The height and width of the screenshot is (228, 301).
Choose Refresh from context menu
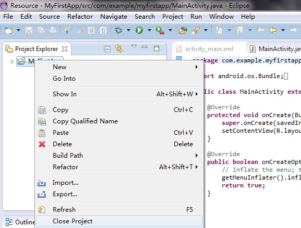pyautogui.click(x=119, y=210)
